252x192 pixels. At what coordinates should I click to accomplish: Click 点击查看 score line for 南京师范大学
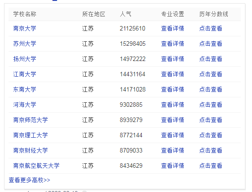point(211,120)
